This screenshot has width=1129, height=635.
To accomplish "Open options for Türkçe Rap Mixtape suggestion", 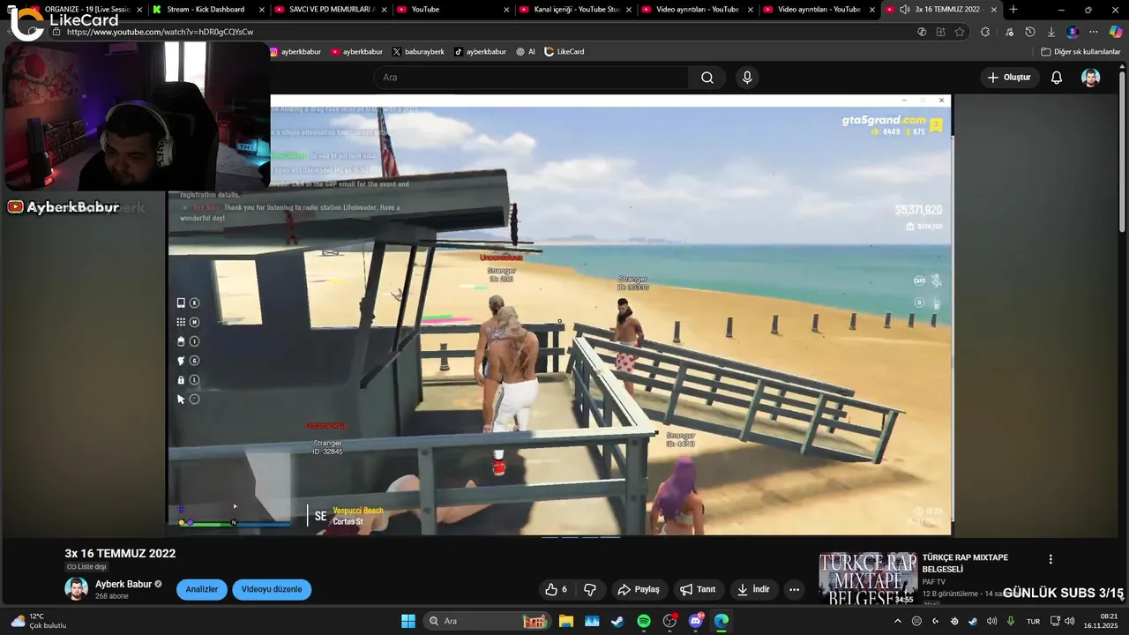I will tap(1050, 559).
